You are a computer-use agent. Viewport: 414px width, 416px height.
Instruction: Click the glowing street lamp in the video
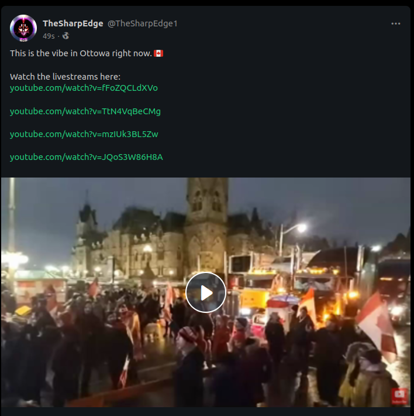tap(301, 228)
